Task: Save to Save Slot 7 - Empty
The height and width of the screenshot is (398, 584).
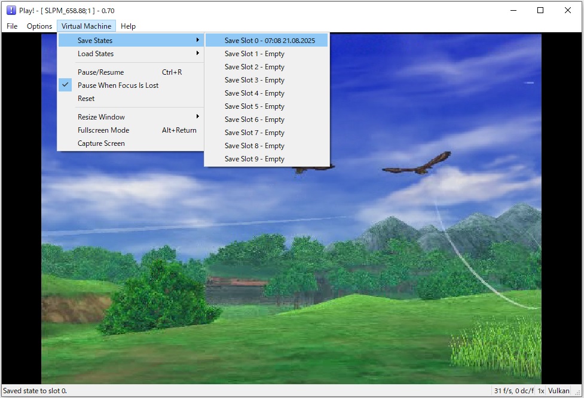Action: pyautogui.click(x=267, y=133)
